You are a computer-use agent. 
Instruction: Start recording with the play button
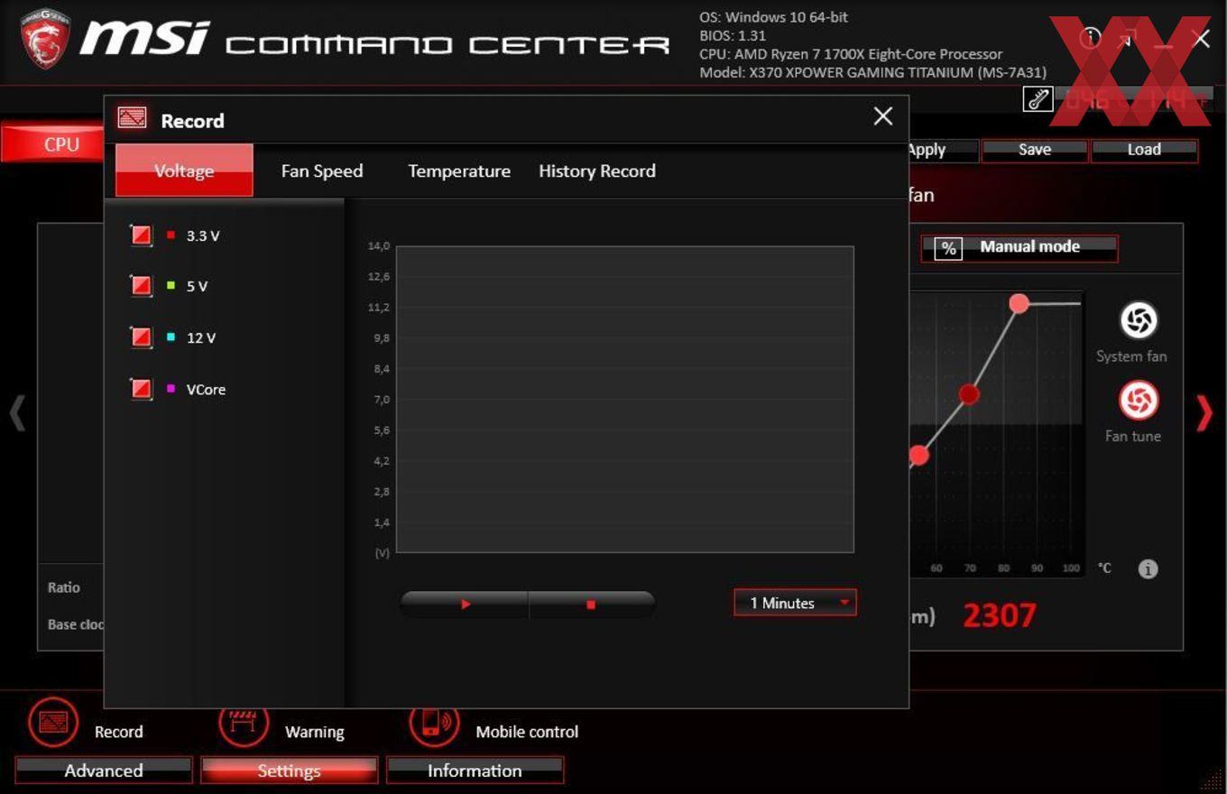[x=465, y=605]
